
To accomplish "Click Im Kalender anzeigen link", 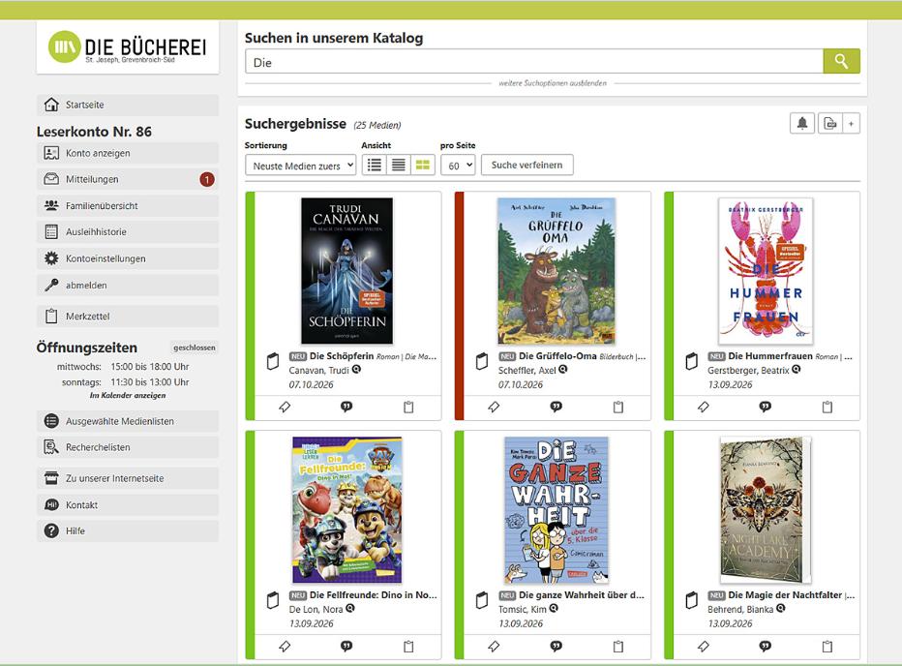I will (x=128, y=396).
